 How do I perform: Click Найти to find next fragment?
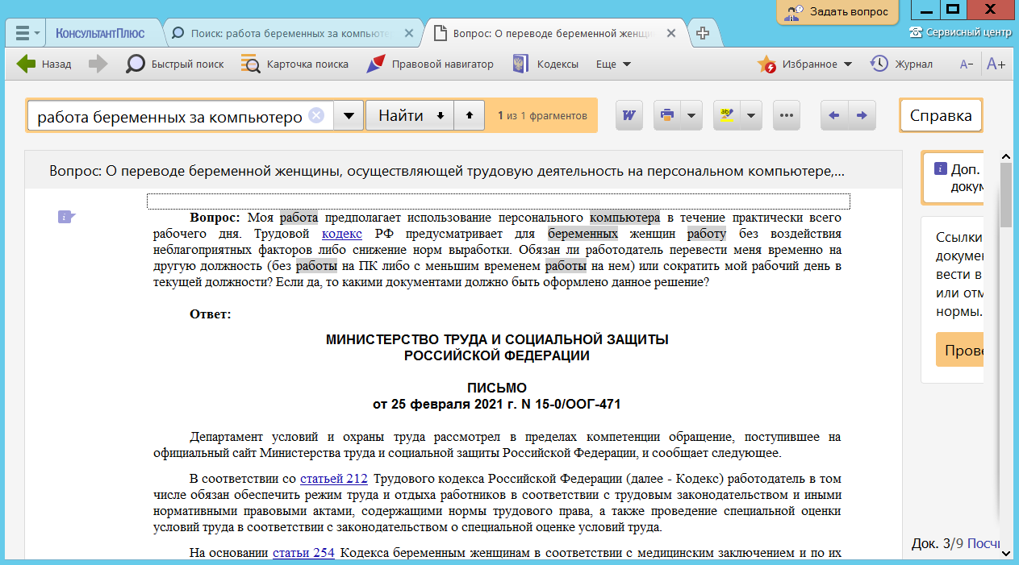[410, 116]
